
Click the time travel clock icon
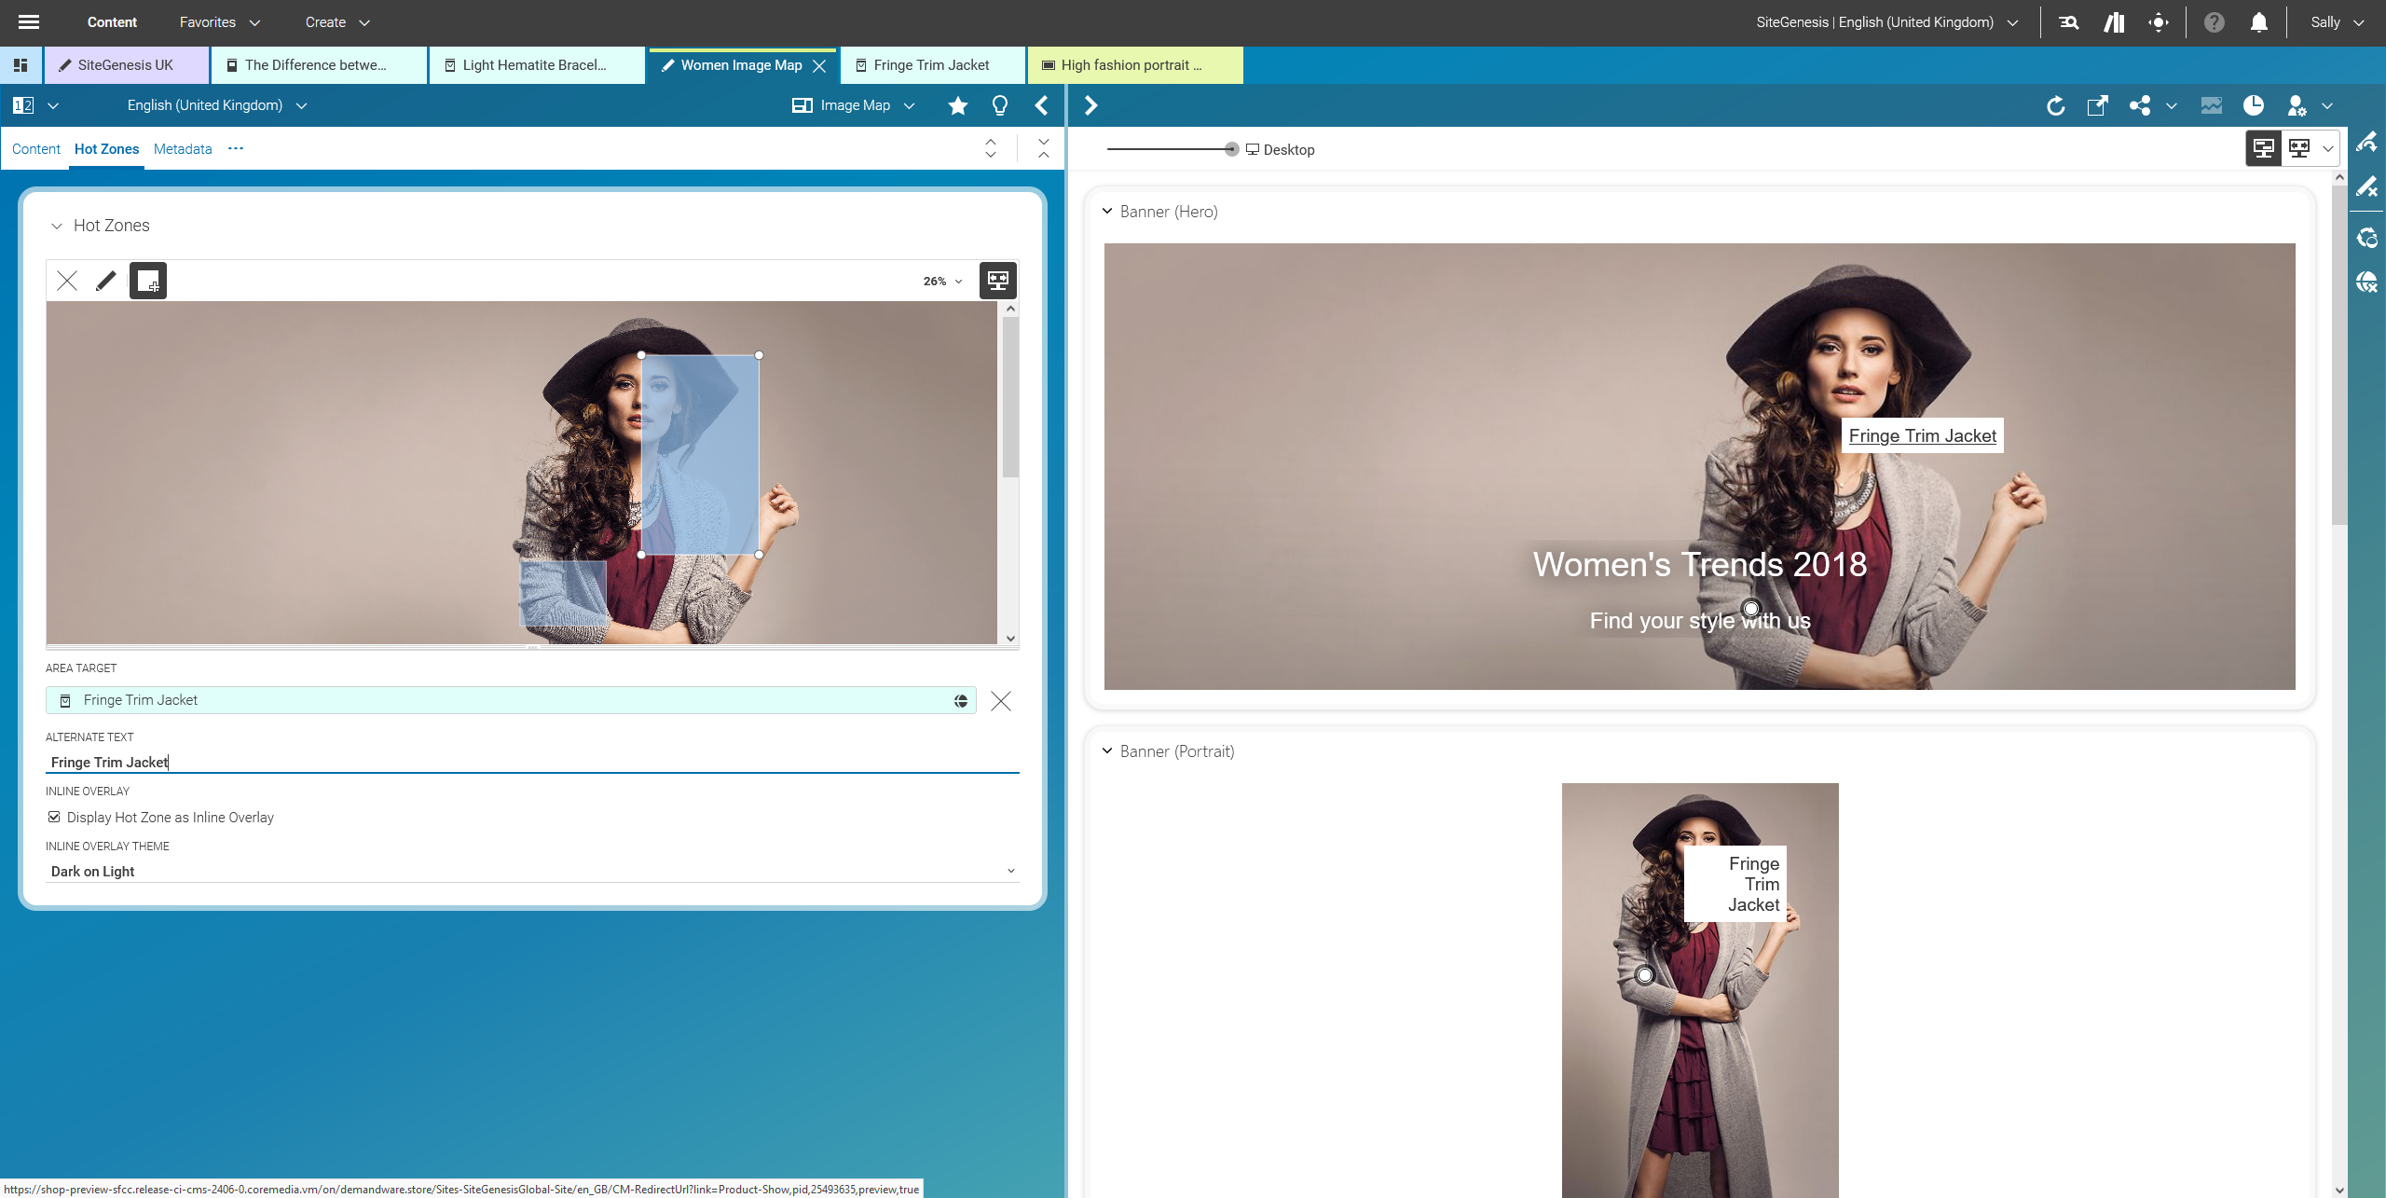[x=2255, y=105]
